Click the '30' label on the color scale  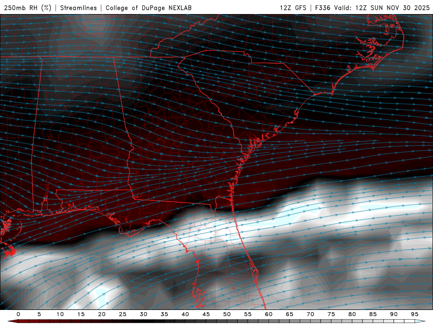[143, 314]
